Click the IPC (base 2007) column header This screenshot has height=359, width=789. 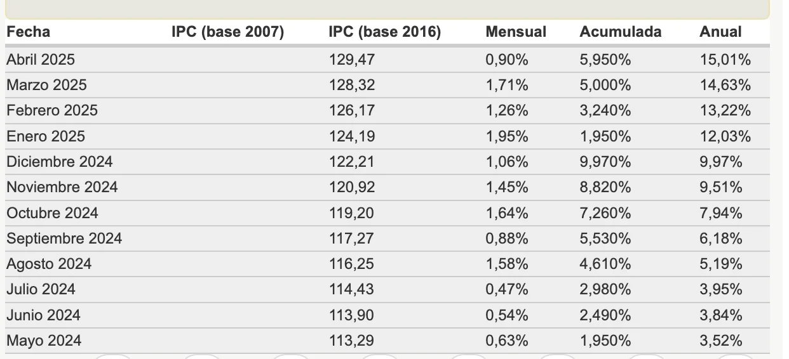pyautogui.click(x=227, y=32)
